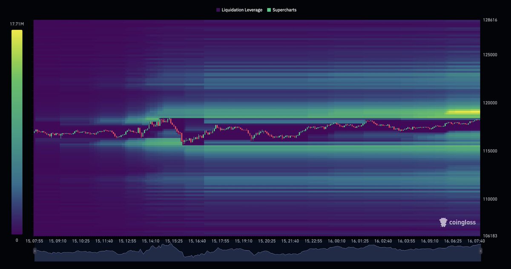Click the green Supercharts legend swatch
The image size is (511, 269).
(x=269, y=9)
